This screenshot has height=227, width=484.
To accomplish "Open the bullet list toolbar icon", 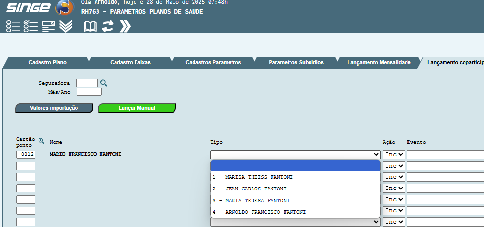I will click(13, 26).
